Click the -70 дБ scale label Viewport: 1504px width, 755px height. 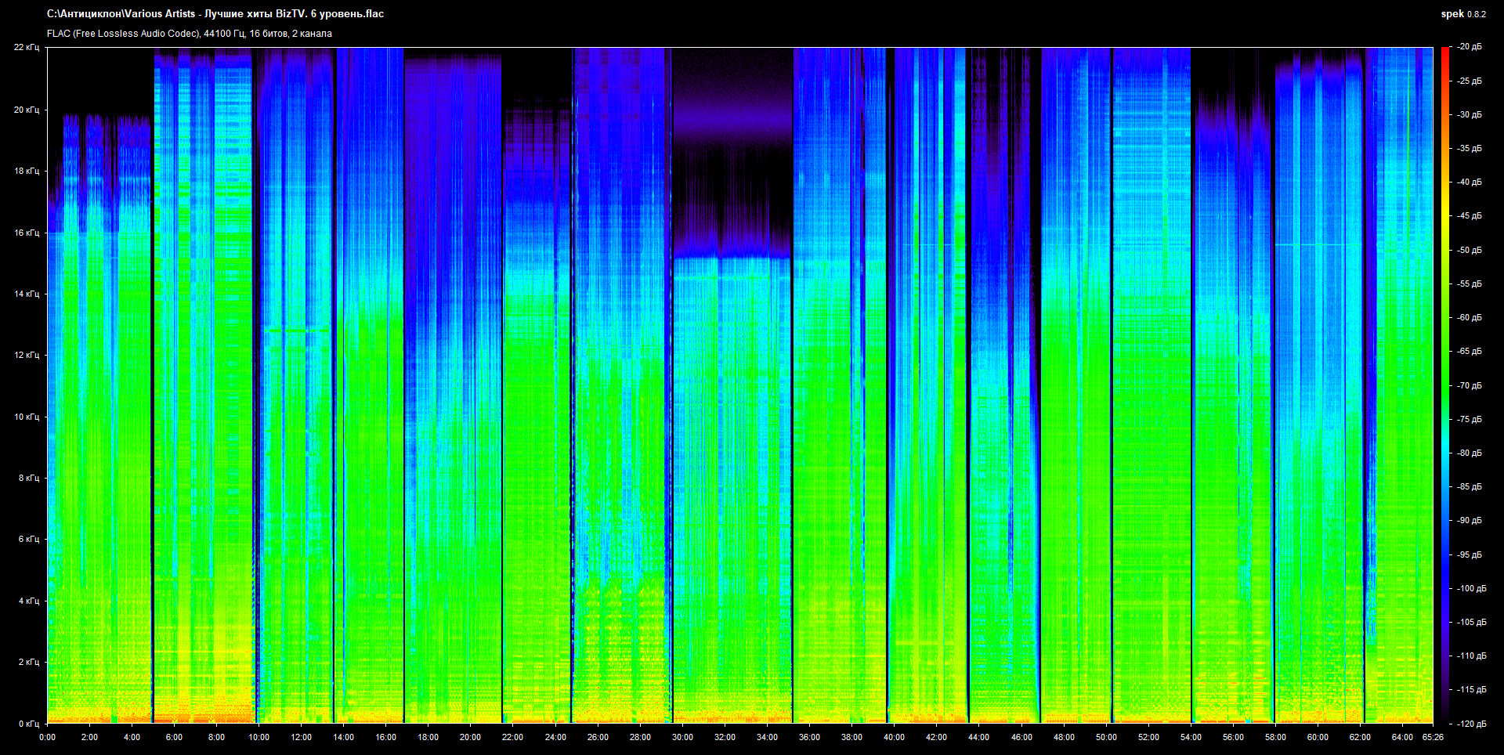(1469, 385)
